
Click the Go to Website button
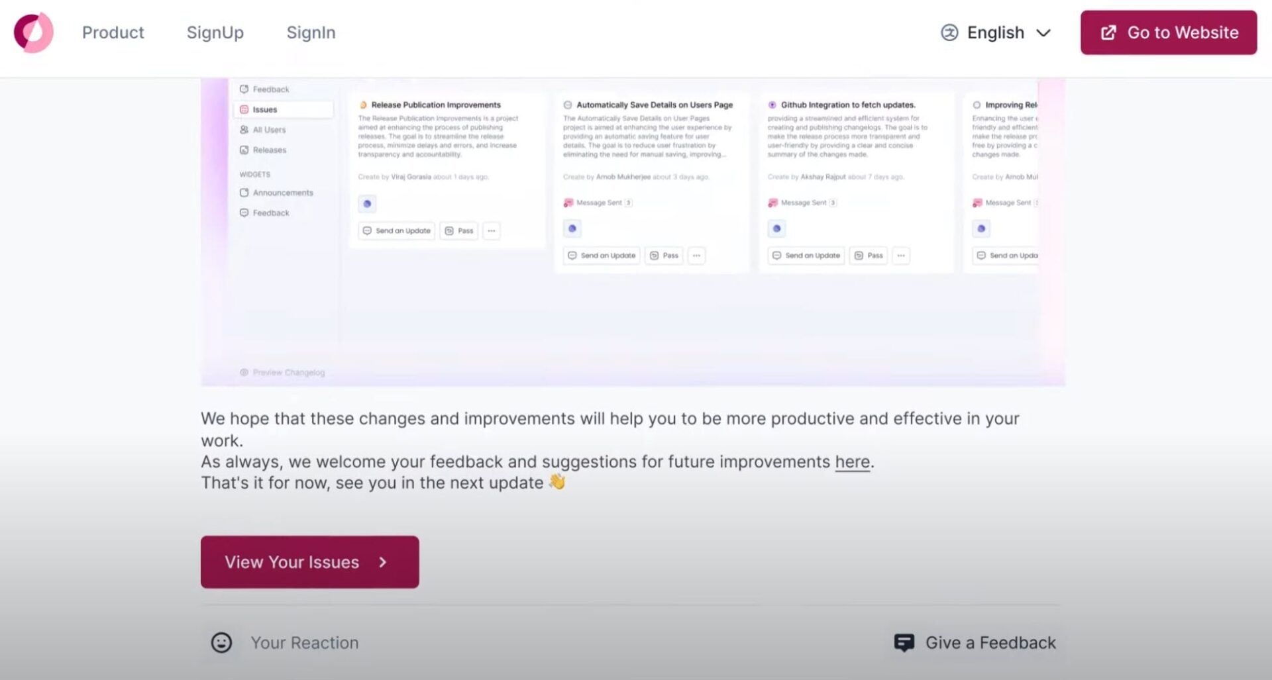[1169, 32]
